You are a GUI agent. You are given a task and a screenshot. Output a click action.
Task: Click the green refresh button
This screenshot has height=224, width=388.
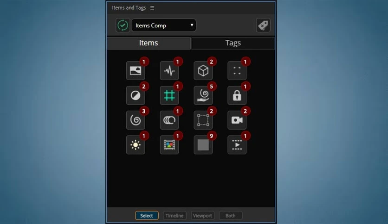pos(123,25)
